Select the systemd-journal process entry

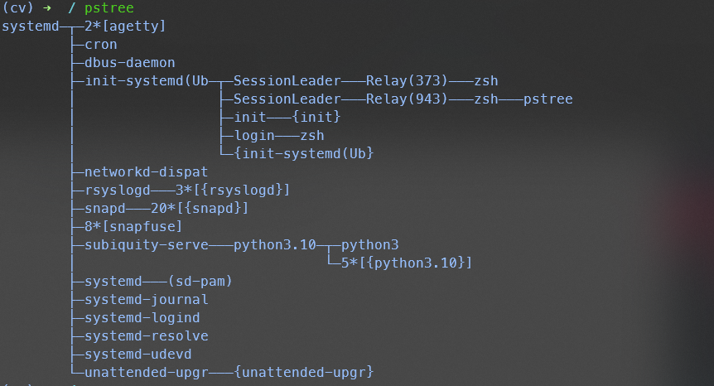pyautogui.click(x=146, y=300)
